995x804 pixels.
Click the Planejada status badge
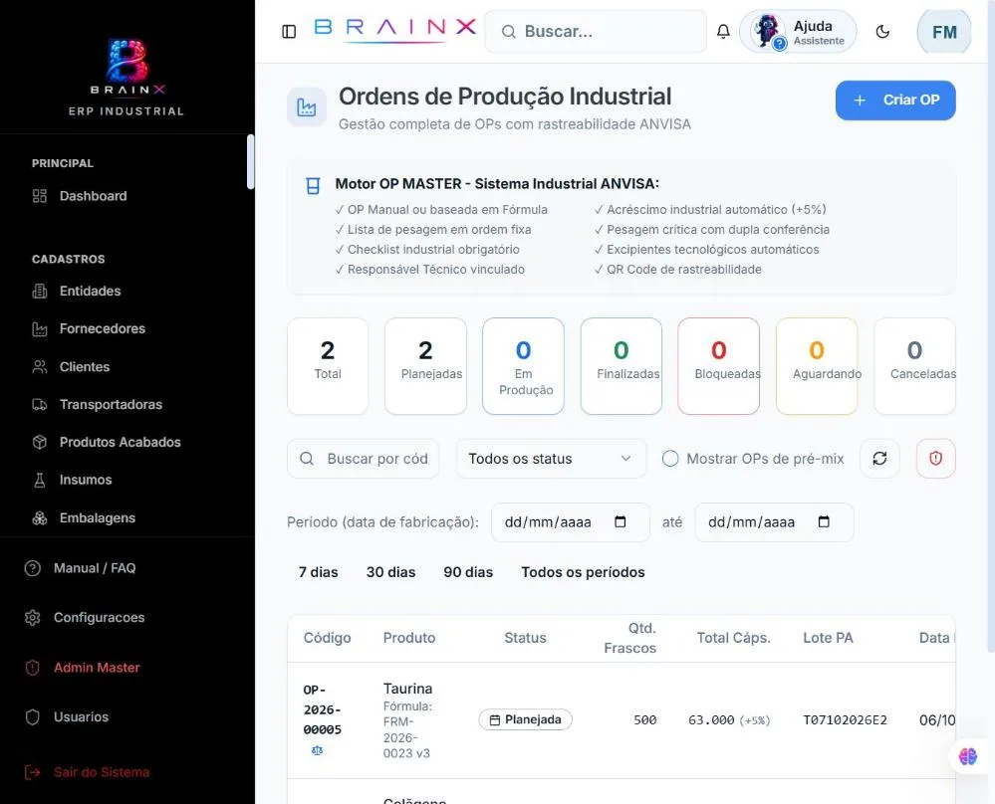526,719
